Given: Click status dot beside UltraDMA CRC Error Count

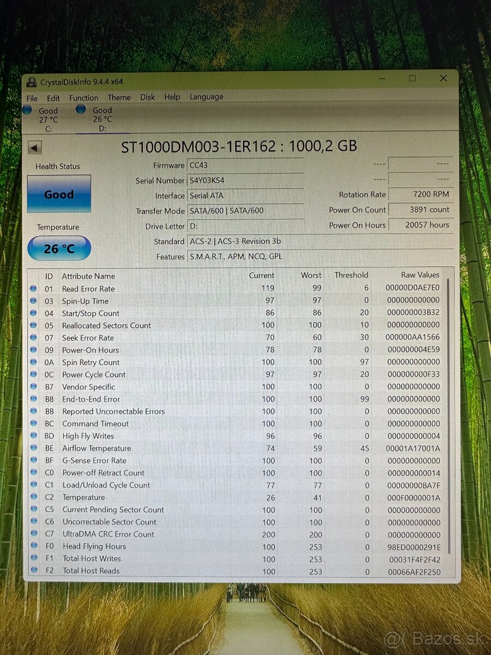Looking at the screenshot, I should (33, 534).
